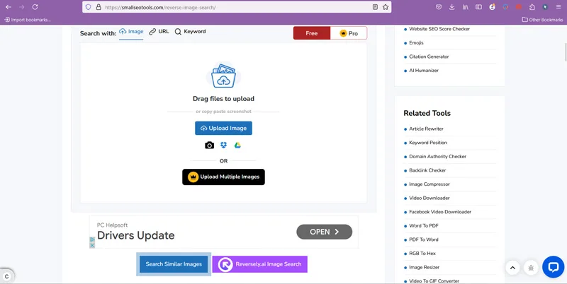Switch to the Image search tab
This screenshot has width=567, height=284.
coord(131,32)
